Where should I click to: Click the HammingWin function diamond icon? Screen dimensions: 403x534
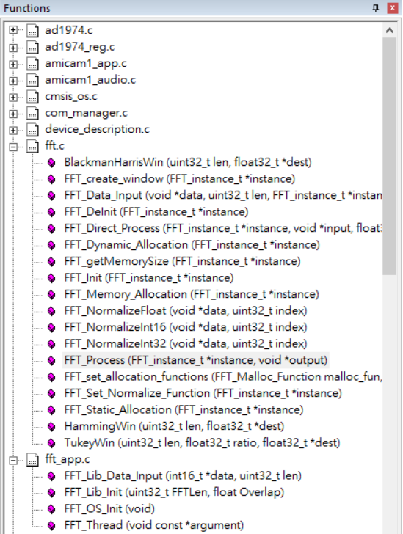51,427
